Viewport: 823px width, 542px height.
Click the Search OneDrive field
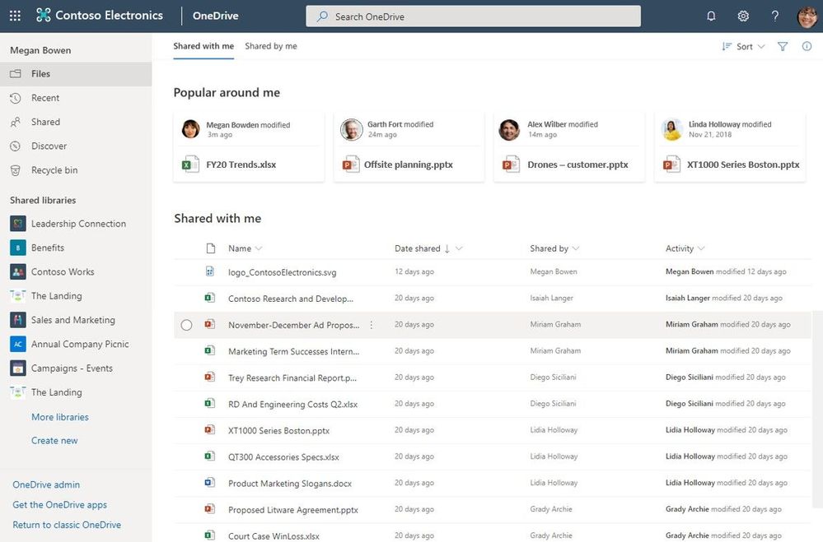pyautogui.click(x=473, y=16)
